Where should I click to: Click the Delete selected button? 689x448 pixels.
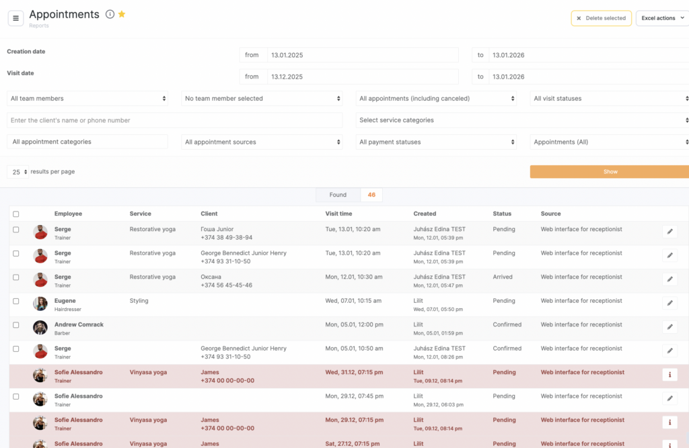click(x=601, y=18)
